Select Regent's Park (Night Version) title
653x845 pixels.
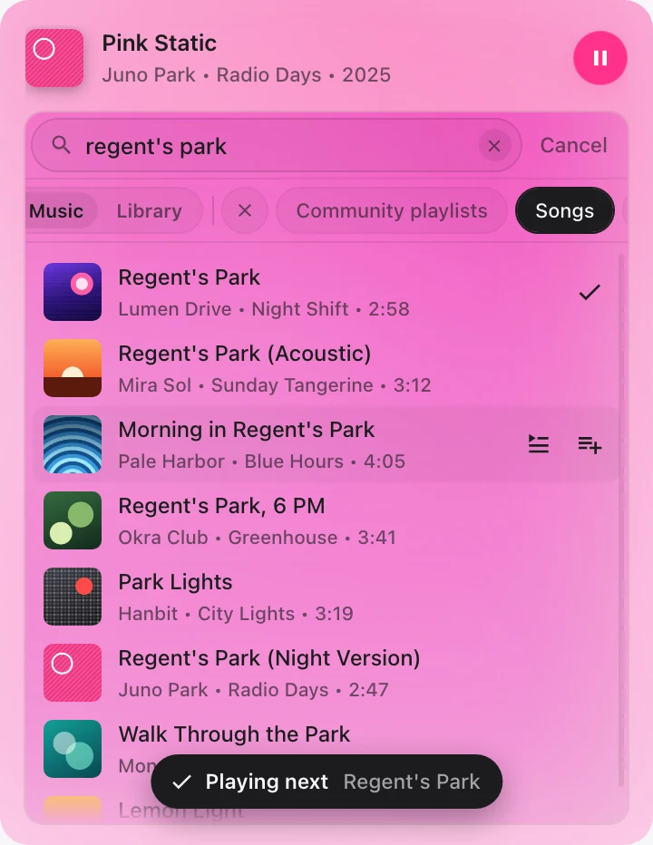point(269,658)
